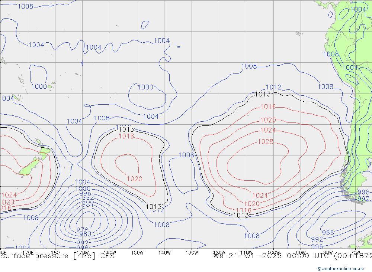Click the 1004 label directly below the central 1000 contour
Image resolution: width=372 pixels, height=272 pixels.
coord(151,117)
